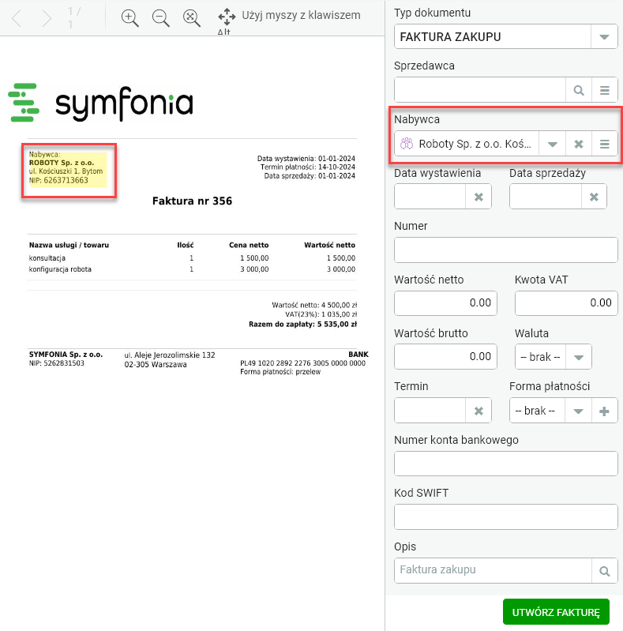623x631 pixels.
Task: Click the konfiguracja robota line item
Action: 60,269
